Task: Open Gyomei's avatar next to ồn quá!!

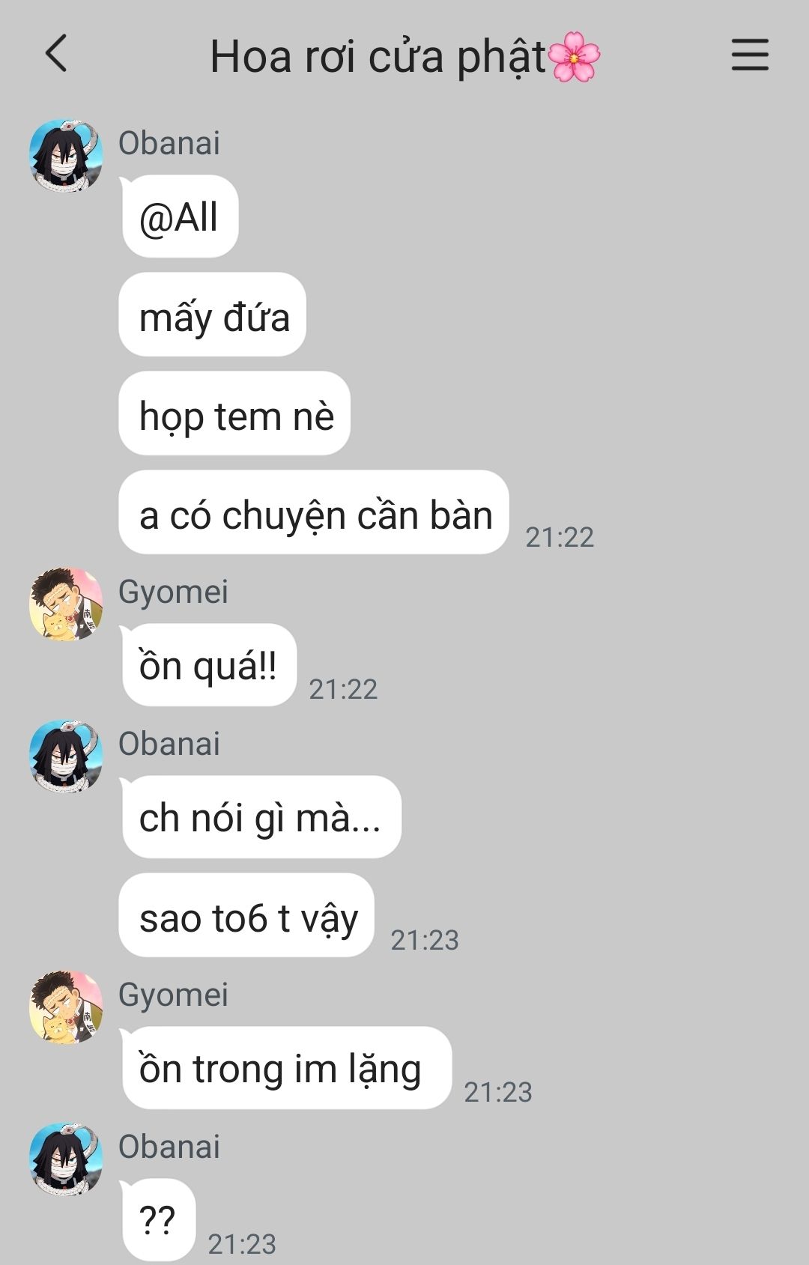Action: [x=66, y=604]
